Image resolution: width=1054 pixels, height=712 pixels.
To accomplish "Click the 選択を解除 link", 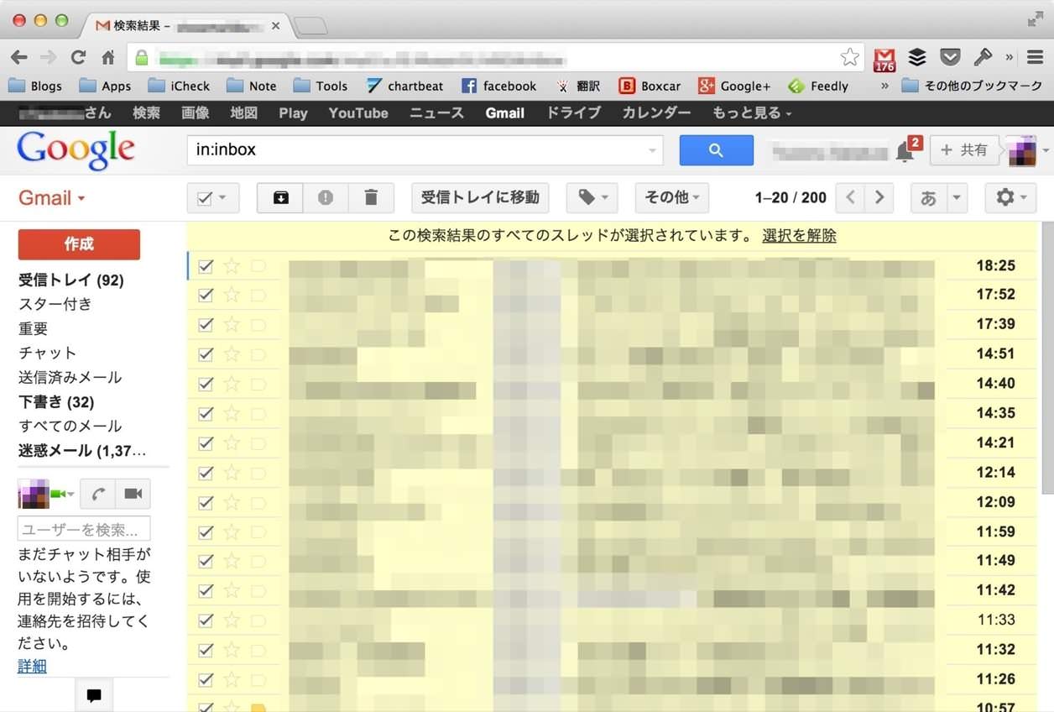I will (x=799, y=236).
